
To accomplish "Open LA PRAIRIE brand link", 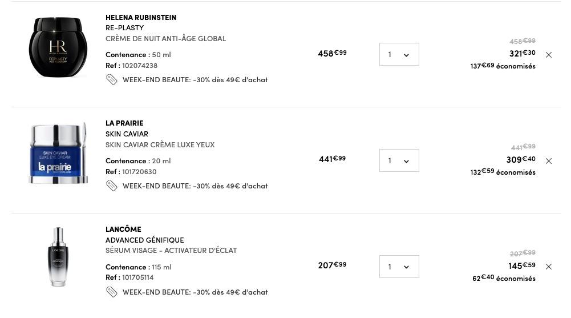I will pyautogui.click(x=124, y=123).
